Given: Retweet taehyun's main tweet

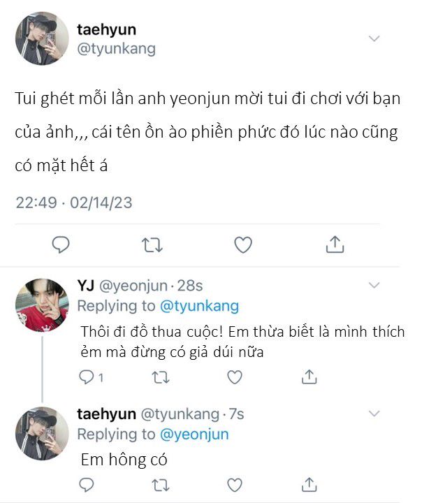Looking at the screenshot, I should click(152, 244).
